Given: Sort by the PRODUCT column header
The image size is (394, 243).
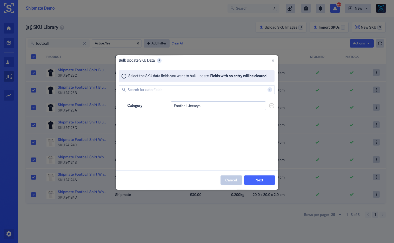Looking at the screenshot, I should pyautogui.click(x=54, y=57).
